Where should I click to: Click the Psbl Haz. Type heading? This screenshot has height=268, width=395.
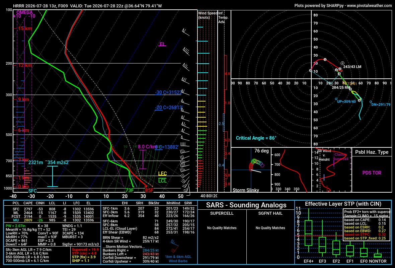(x=372, y=152)
